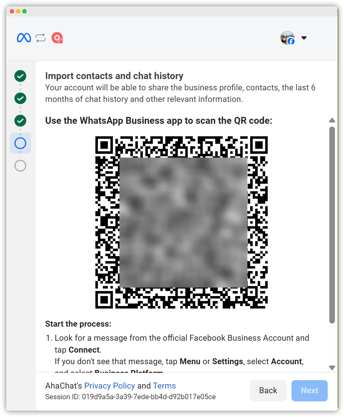Click the scrollbar up arrow
The height and width of the screenshot is (417, 344).
coord(332,120)
